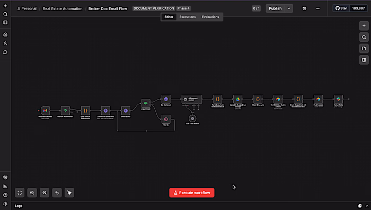Select the LlamaParse HTTP request node
Image resolution: width=371 pixels, height=210 pixels.
tap(105, 111)
